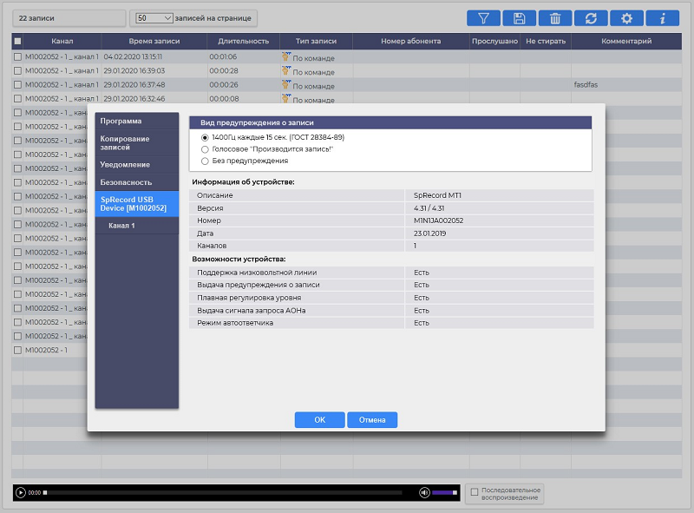Adjust the purple volume slider

pos(444,493)
